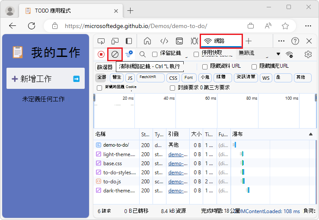Go back with the browser arrow

(13, 26)
